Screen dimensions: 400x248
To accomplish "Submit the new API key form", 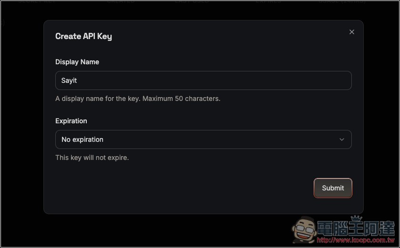I will pos(333,188).
